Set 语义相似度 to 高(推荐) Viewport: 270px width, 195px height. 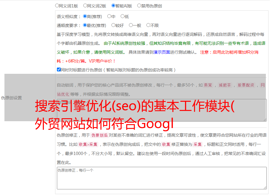(85, 16)
